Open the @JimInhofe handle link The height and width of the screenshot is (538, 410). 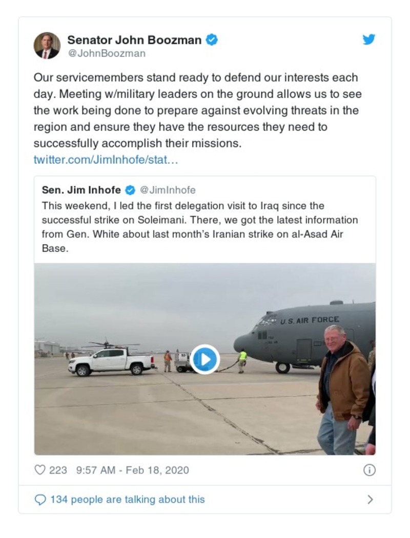coord(168,190)
